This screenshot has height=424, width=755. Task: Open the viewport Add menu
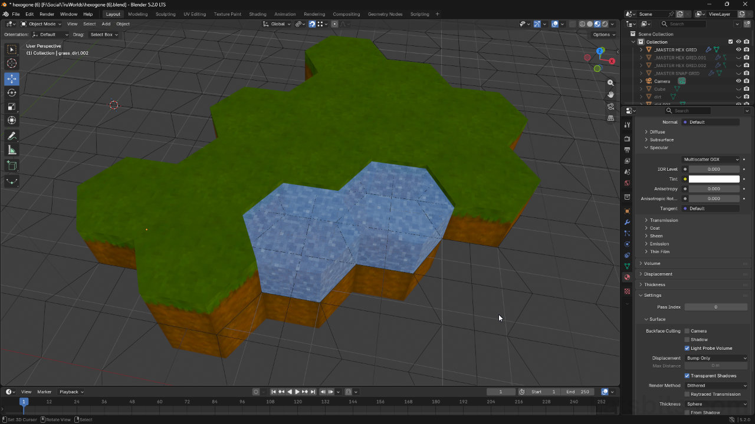click(x=106, y=24)
